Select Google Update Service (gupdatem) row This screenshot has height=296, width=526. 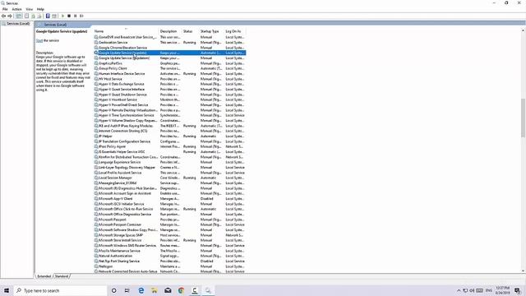[x=170, y=58]
